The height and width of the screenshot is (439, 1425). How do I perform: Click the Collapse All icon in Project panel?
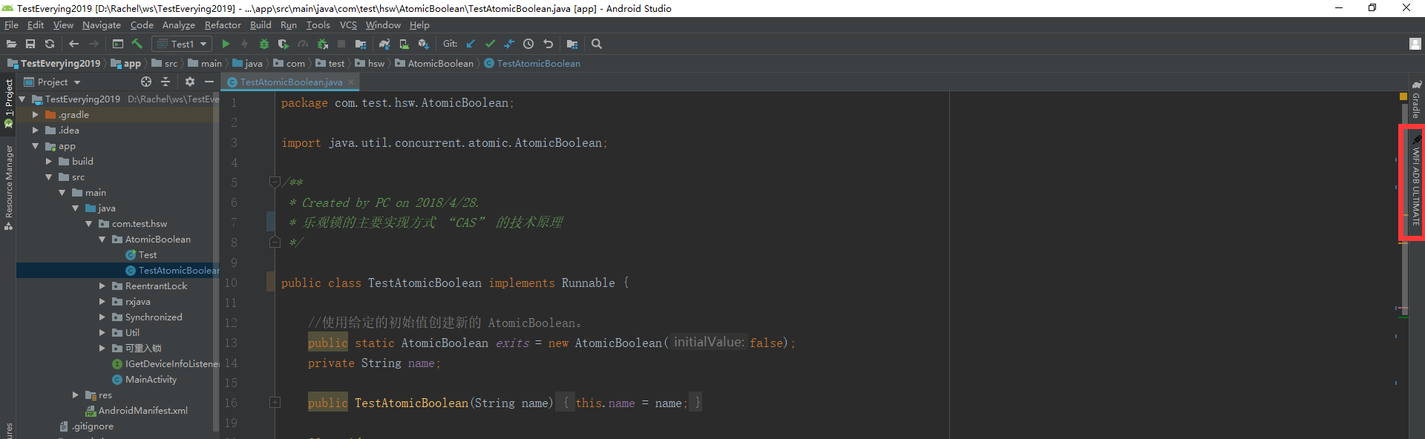pos(166,82)
